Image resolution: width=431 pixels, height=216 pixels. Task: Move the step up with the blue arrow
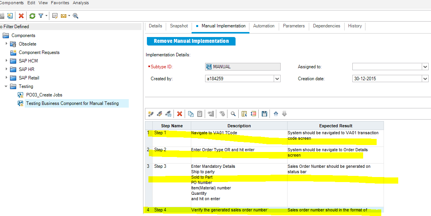(276, 114)
